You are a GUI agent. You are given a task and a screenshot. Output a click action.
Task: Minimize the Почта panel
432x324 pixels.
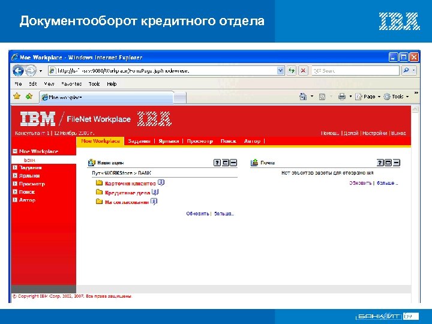tap(397, 163)
